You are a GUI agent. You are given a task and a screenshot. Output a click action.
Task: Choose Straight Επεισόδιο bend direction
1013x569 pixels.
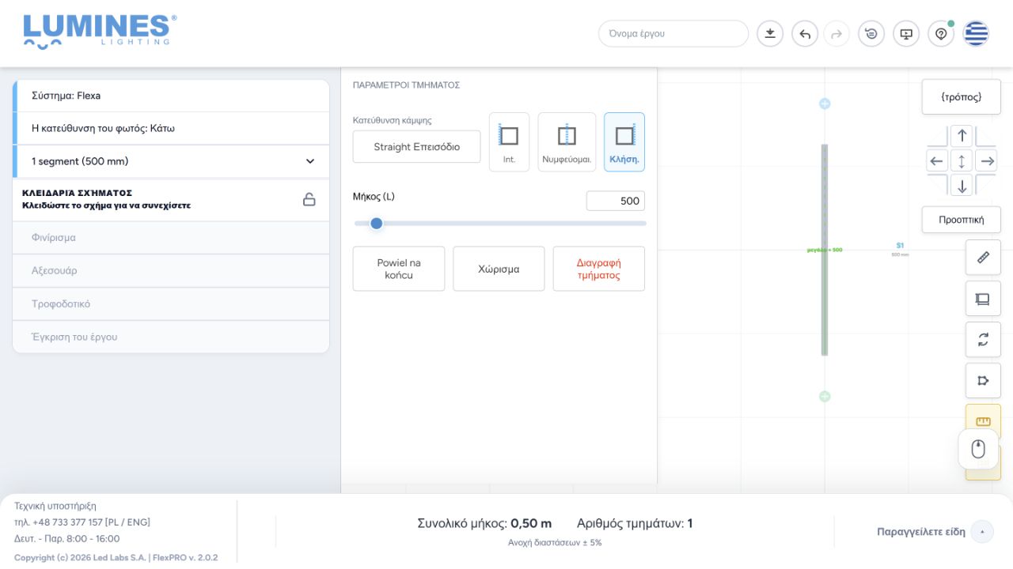416,147
